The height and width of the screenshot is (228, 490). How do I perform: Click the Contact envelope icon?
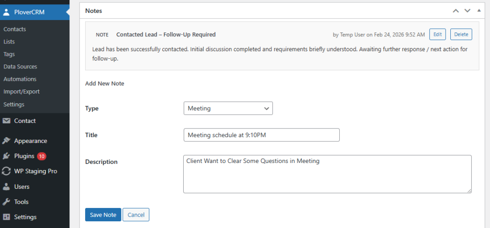click(x=7, y=121)
